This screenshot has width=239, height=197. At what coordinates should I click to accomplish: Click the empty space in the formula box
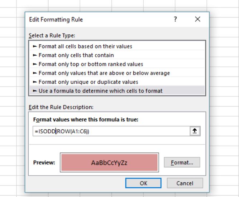tap(139, 131)
